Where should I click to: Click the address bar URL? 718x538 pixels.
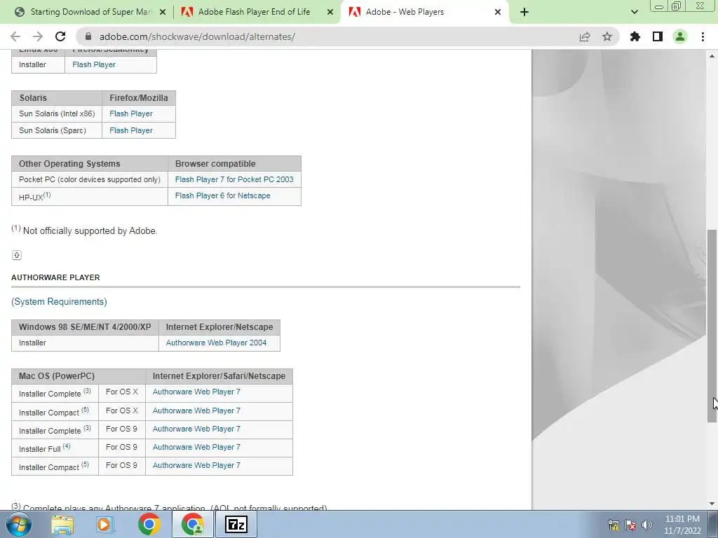coord(197,36)
